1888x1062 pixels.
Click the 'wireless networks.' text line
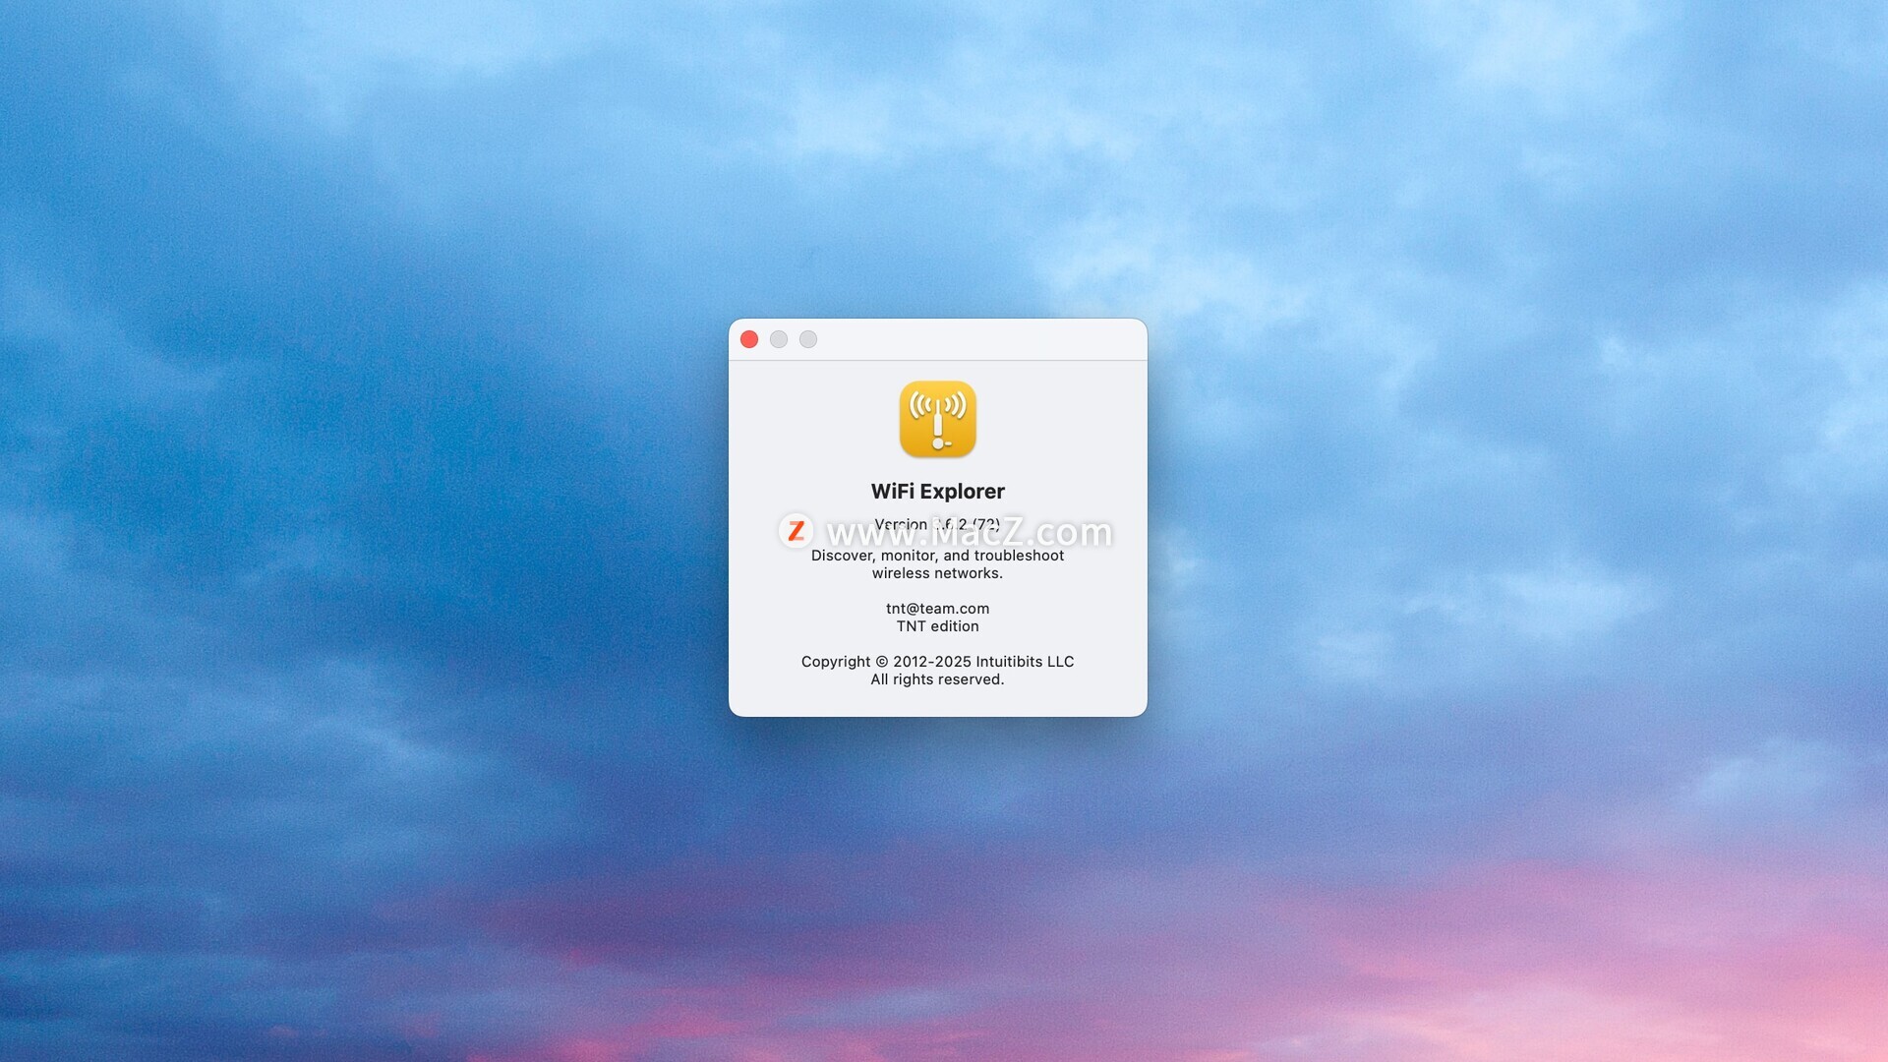(x=937, y=573)
